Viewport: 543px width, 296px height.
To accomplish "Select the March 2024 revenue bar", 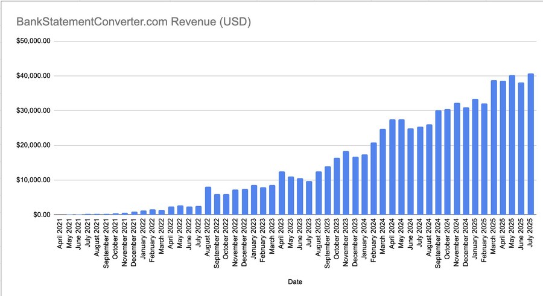I will pos(383,172).
